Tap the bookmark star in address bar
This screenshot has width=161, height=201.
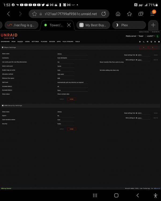[x=34, y=14]
